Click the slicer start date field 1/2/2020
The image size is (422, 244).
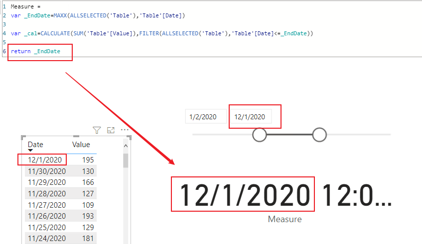click(206, 117)
